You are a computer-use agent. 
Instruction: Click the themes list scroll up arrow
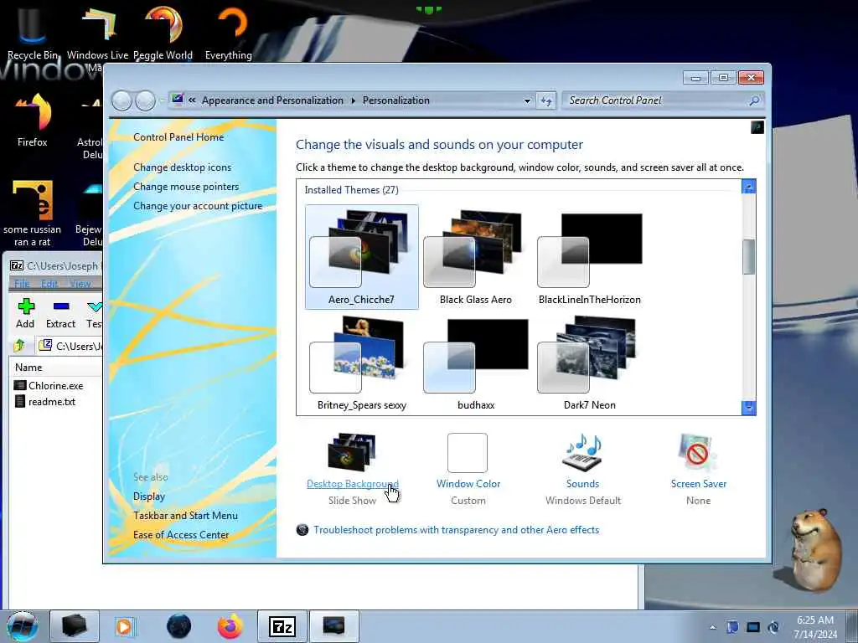click(x=748, y=187)
